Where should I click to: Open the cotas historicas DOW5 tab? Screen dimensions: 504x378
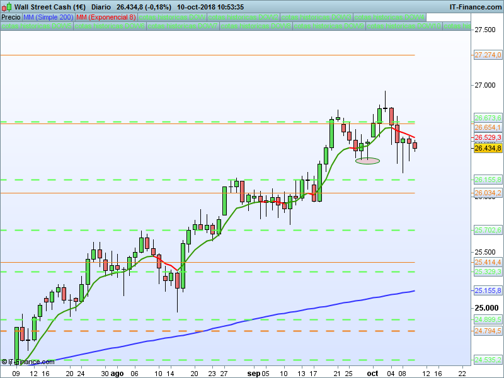(37, 26)
